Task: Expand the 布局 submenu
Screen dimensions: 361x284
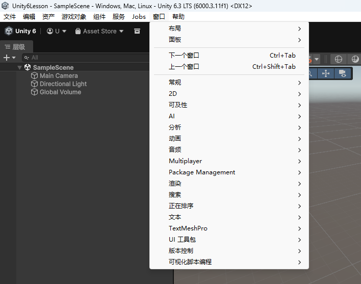Action: coord(229,29)
